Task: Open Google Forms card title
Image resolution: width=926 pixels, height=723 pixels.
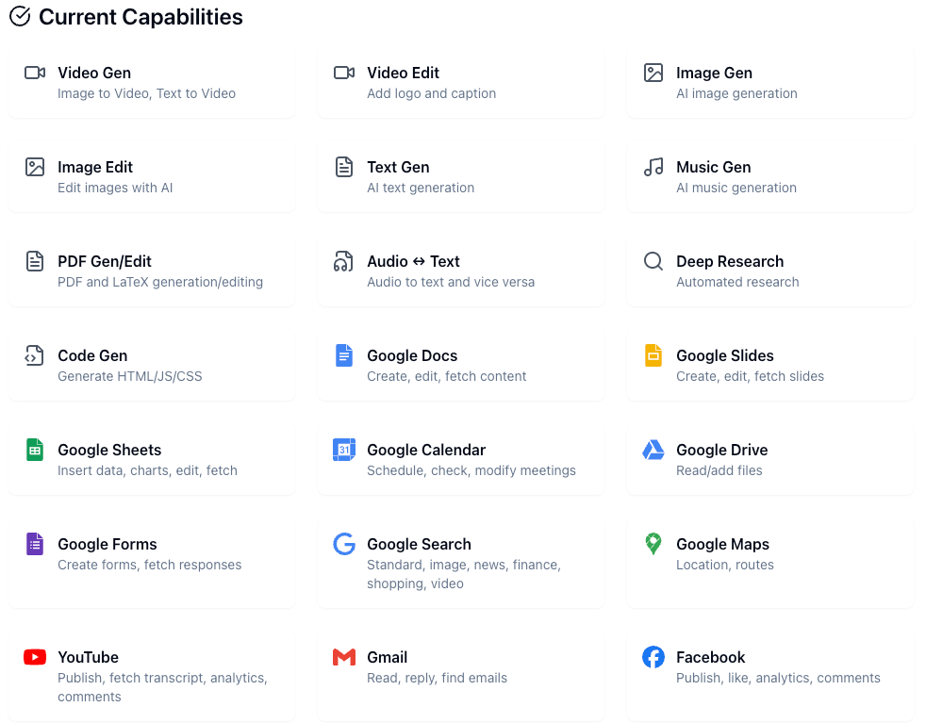Action: coord(107,544)
